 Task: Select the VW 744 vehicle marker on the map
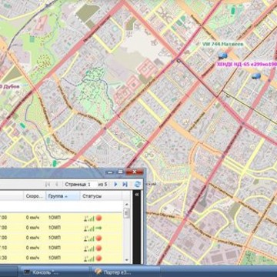coord(223,55)
